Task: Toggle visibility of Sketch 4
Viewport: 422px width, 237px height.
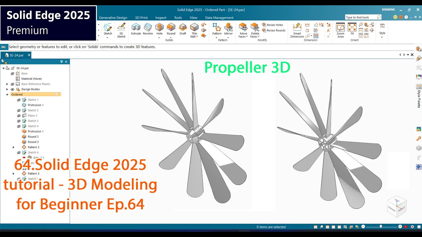Action: (x=19, y=126)
